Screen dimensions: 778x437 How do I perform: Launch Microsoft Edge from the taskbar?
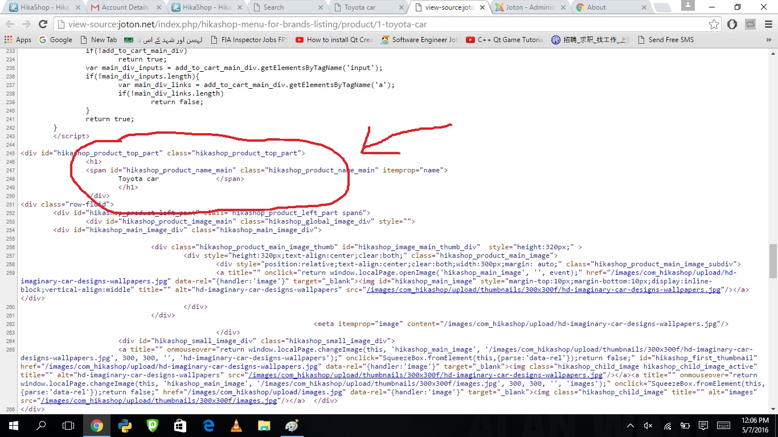point(208,426)
